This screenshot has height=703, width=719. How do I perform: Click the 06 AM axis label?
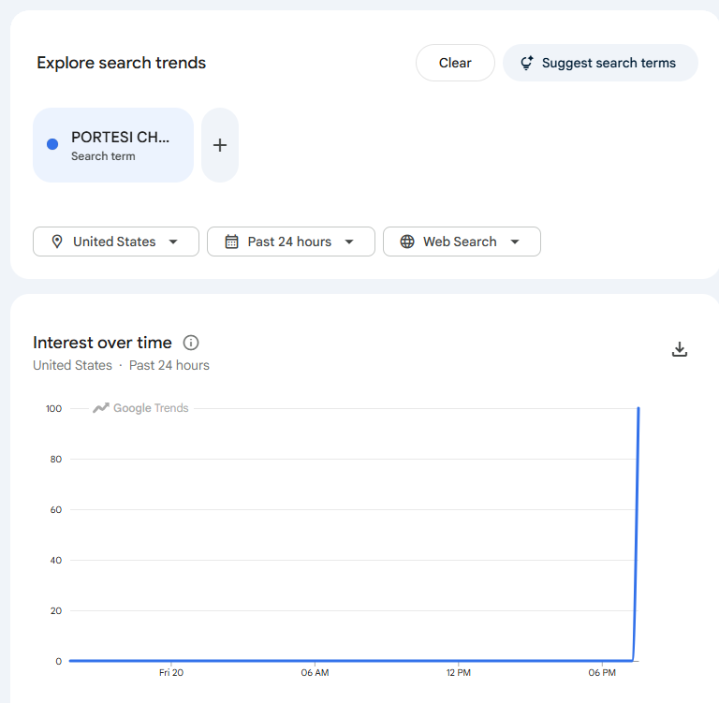coord(315,673)
